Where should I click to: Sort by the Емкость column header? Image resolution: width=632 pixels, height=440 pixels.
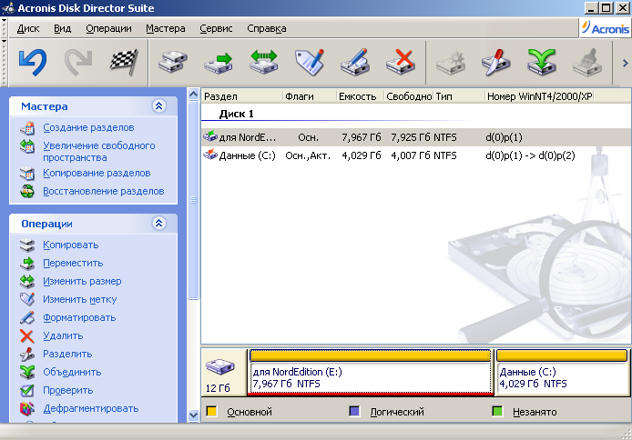360,96
